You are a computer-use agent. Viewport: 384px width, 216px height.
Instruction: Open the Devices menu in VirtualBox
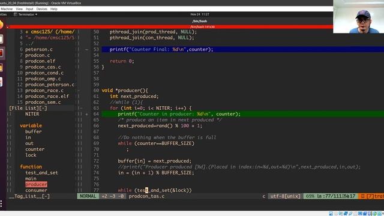point(41,9)
